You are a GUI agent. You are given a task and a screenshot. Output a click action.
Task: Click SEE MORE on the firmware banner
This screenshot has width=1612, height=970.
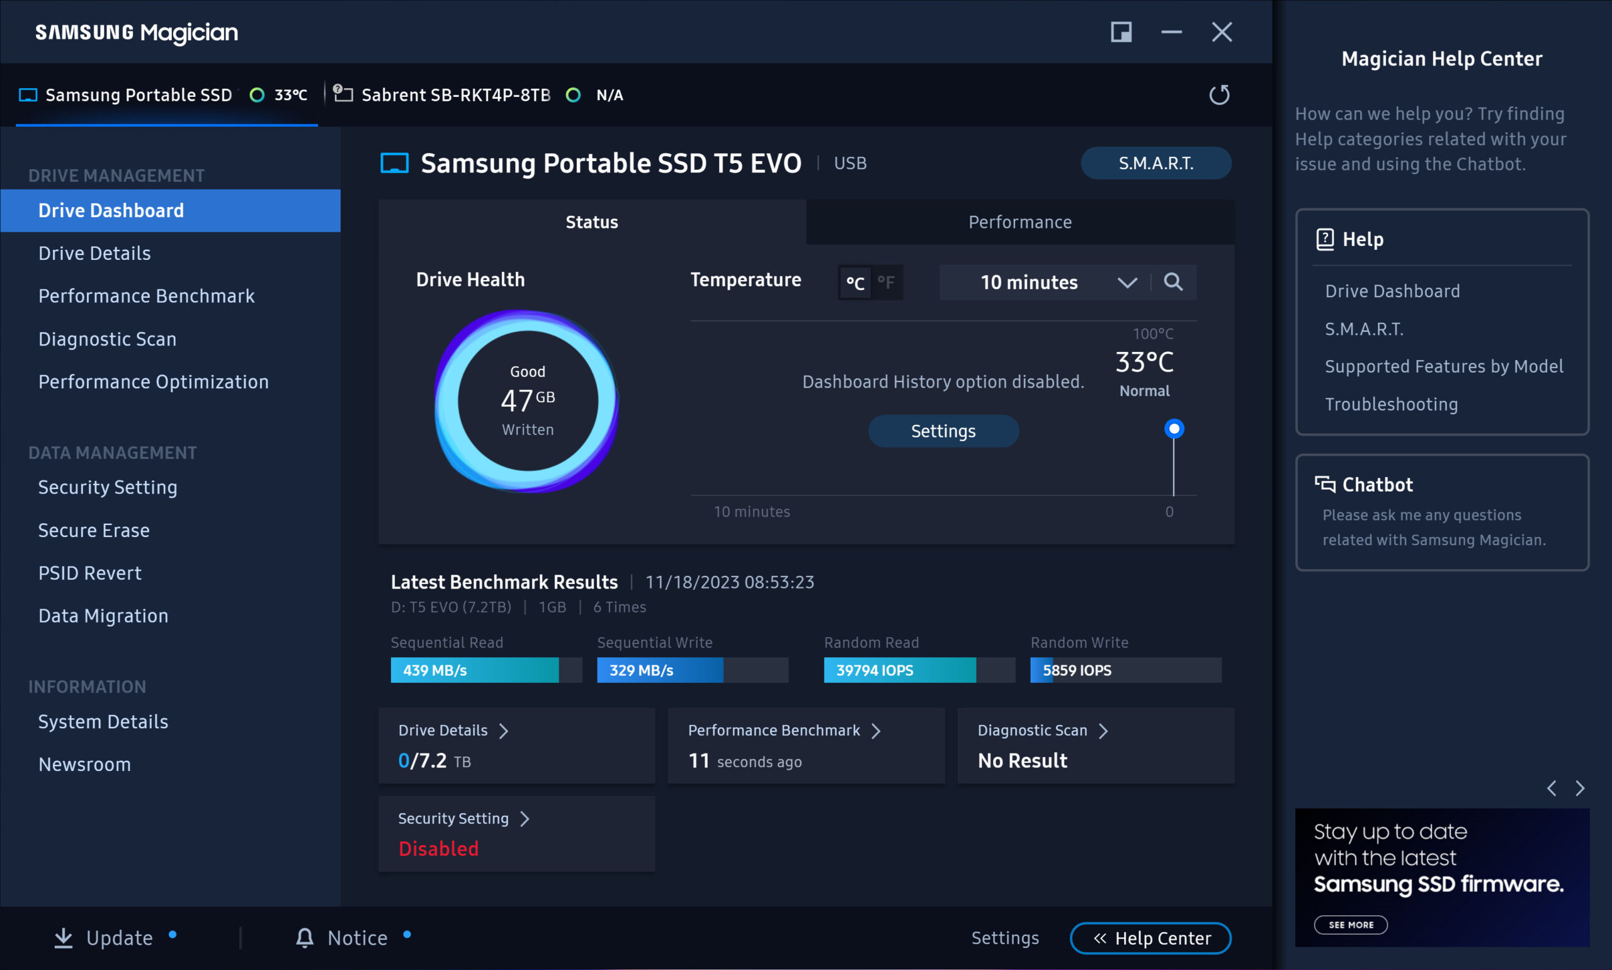click(1351, 925)
